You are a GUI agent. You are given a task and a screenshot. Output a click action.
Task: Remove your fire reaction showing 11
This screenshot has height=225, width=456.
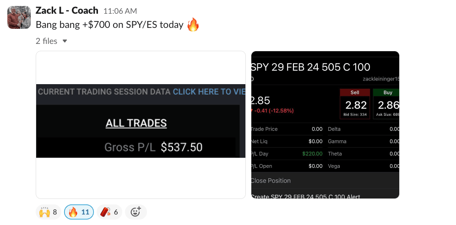(79, 212)
